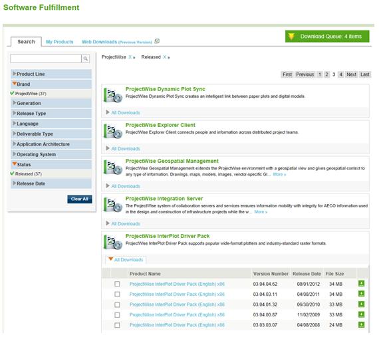Switch to the My Products tab
Image resolution: width=379 pixels, height=341 pixels.
[x=59, y=42]
